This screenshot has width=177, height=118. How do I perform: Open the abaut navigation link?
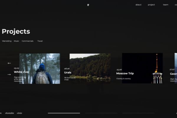138,5
